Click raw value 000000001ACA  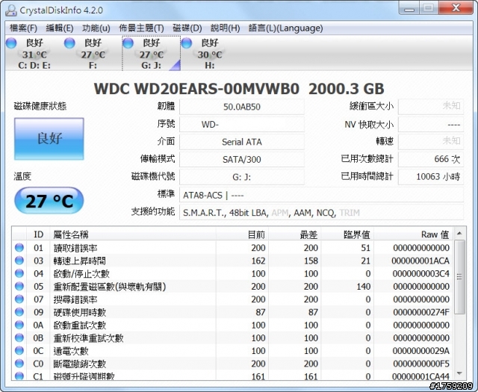tap(420, 261)
